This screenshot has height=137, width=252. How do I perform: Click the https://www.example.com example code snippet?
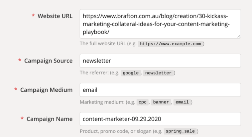(170, 44)
